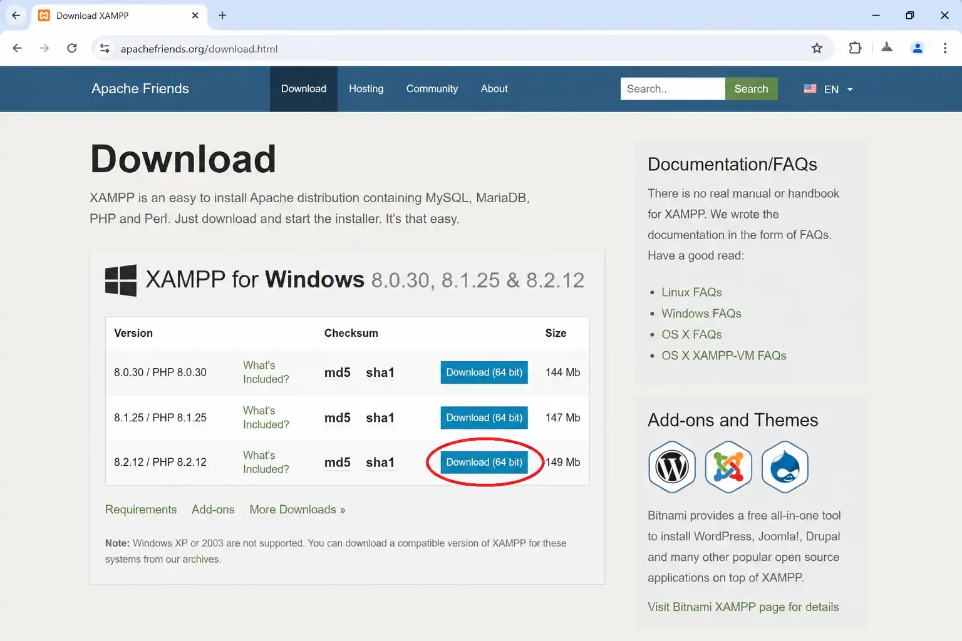Open What's Included for version 8.1.25
This screenshot has width=962, height=641.
click(x=266, y=418)
